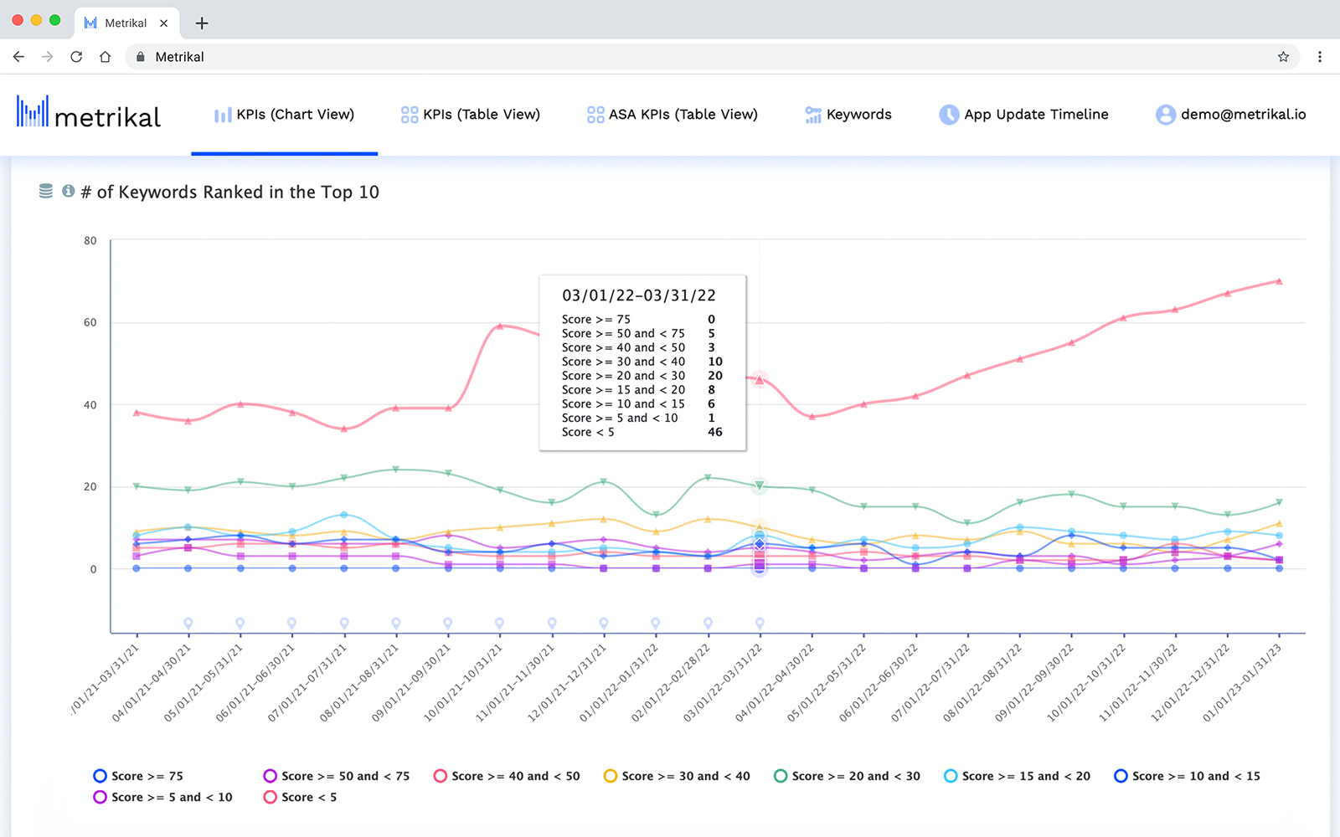Viewport: 1340px width, 837px height.
Task: Click the browser home icon
Action: (105, 57)
